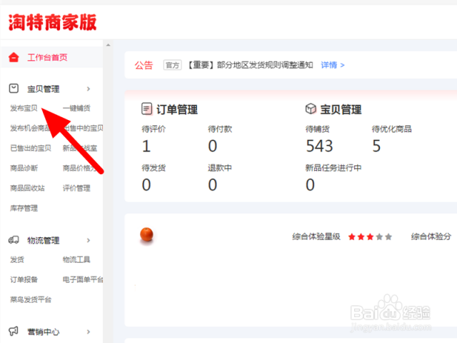Screen dimensions: 457x343
Task: Click 商品价格力 link
Action: (x=79, y=168)
